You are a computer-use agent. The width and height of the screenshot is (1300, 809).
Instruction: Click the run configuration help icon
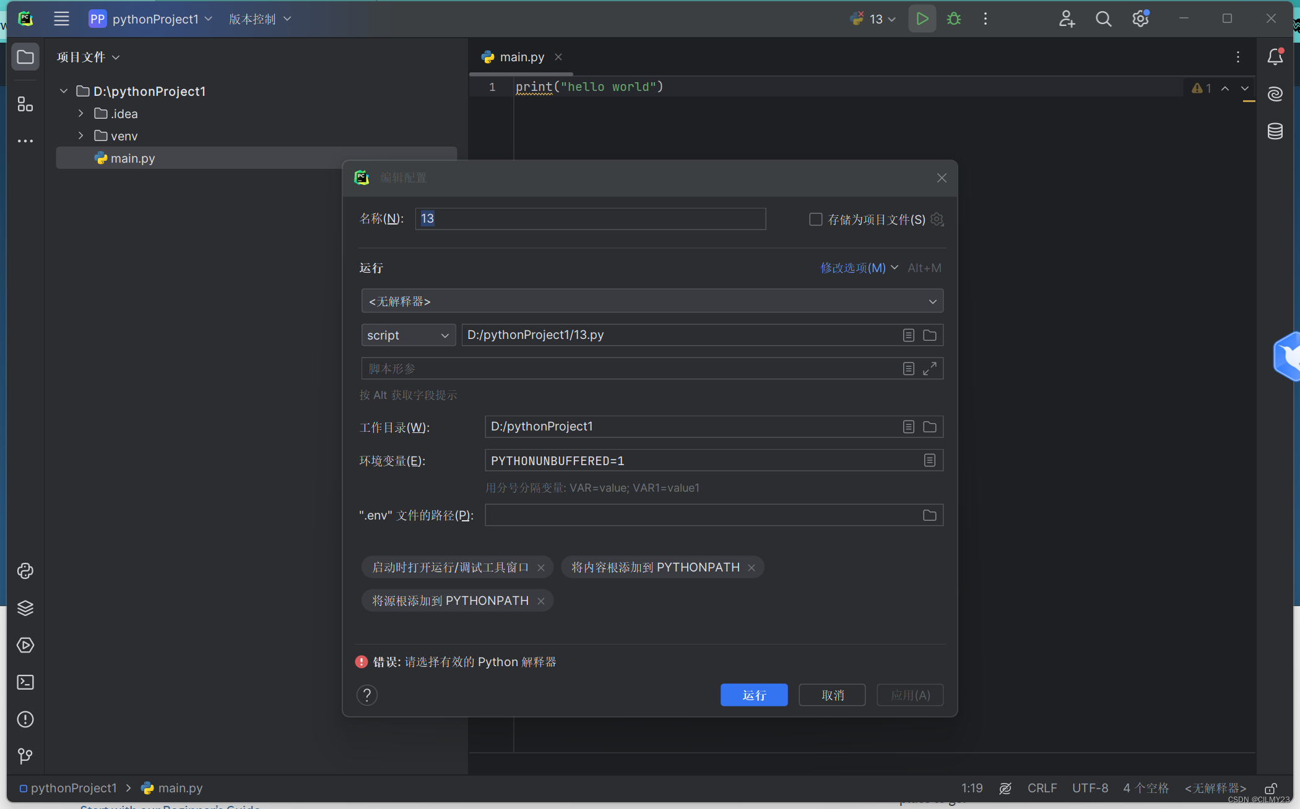tap(368, 695)
